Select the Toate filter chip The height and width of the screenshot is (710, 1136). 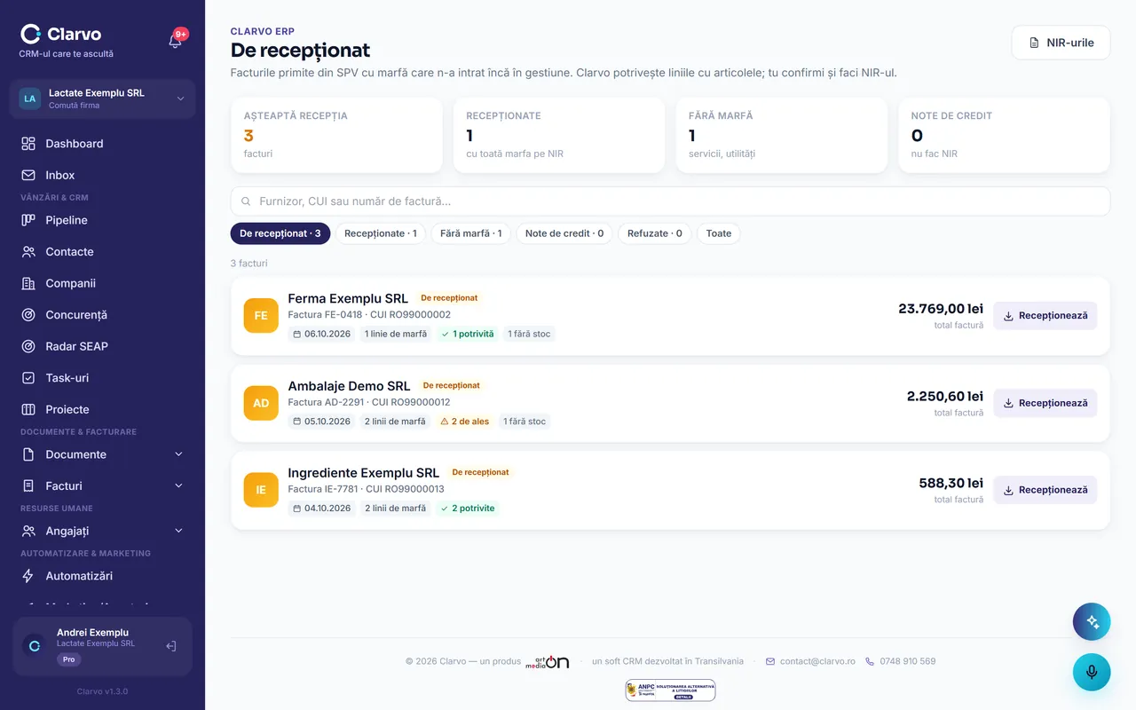tap(719, 233)
